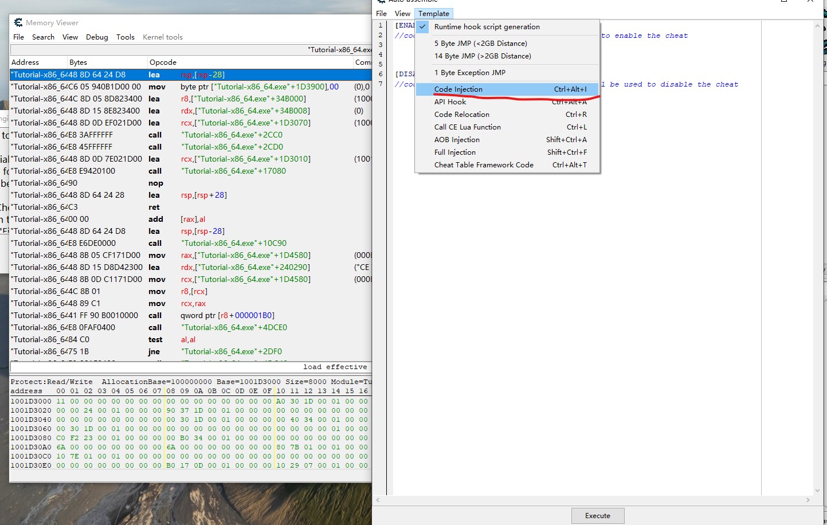Choose 14 Byte JMP (>2GB Distance)
The width and height of the screenshot is (827, 525).
(508, 56)
